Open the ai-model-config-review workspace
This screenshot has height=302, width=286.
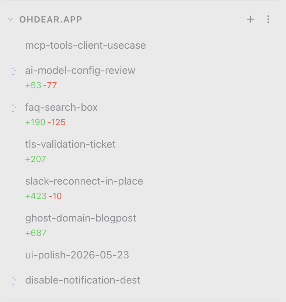[x=80, y=70]
